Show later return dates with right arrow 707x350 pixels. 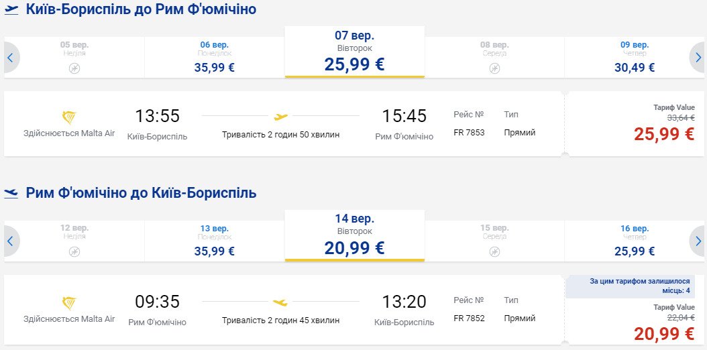click(698, 241)
